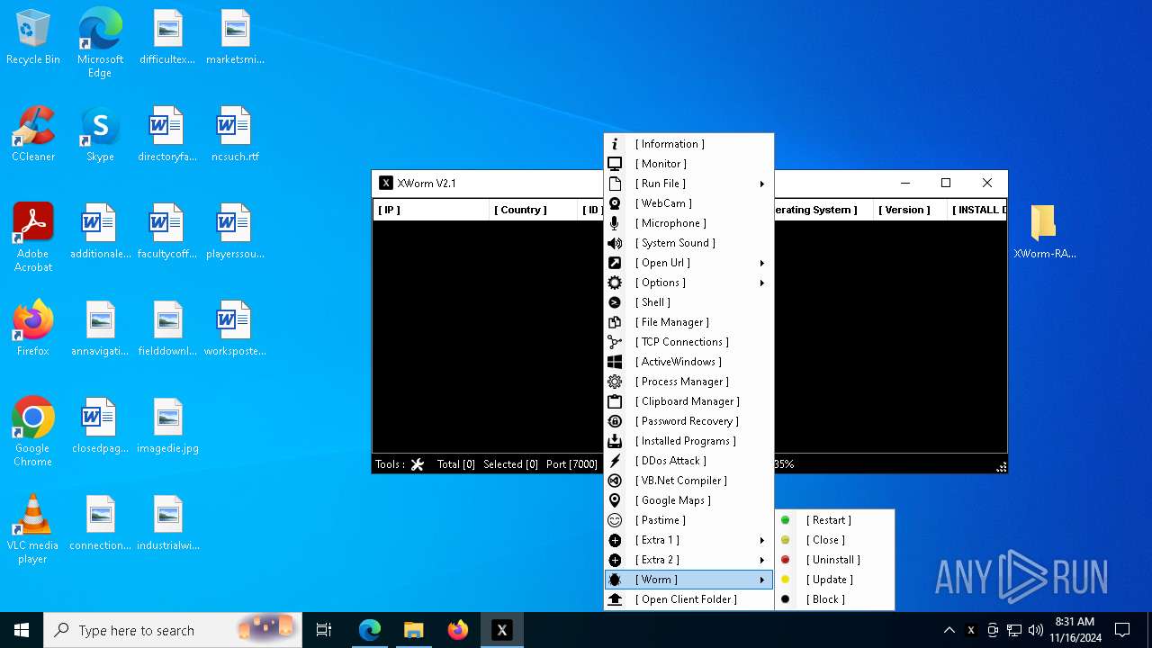This screenshot has height=648, width=1152.
Task: Click the green dot beside Restart
Action: pos(785,520)
